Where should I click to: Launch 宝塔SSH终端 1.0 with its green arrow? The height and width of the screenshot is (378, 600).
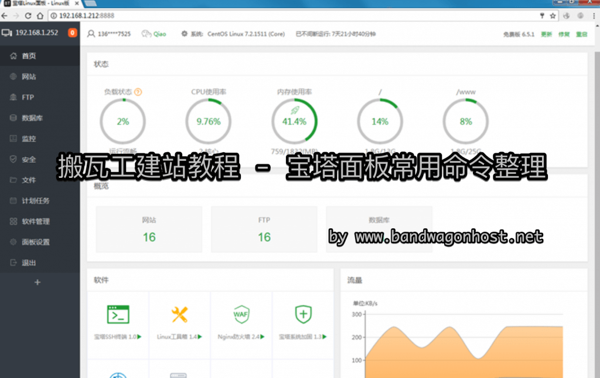(x=139, y=336)
